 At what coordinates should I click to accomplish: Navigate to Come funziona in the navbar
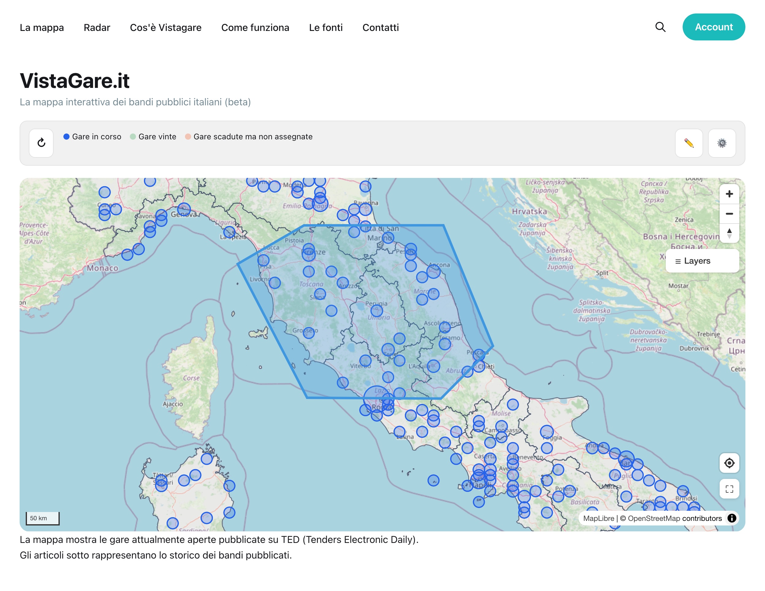click(255, 27)
